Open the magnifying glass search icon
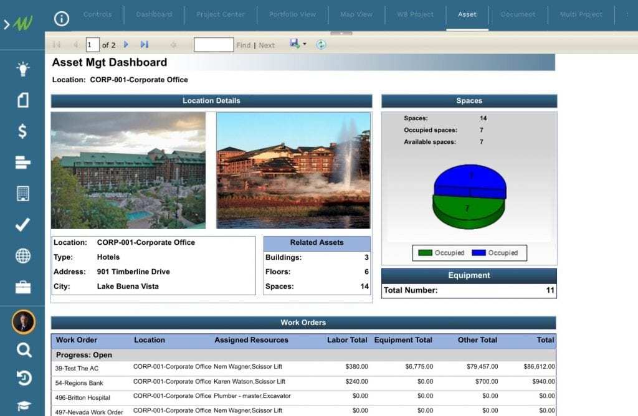The height and width of the screenshot is (416, 638). 24,350
